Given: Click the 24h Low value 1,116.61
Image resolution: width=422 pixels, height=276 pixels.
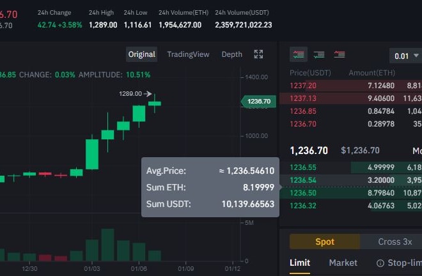Looking at the screenshot, I should [137, 25].
